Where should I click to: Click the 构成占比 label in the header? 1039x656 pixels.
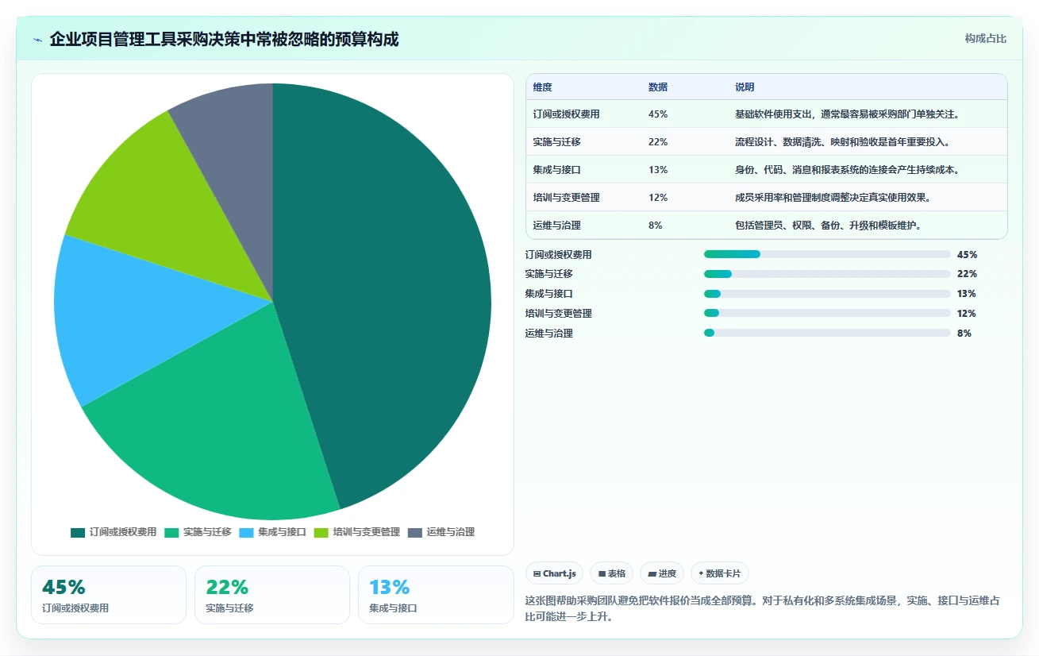click(986, 39)
